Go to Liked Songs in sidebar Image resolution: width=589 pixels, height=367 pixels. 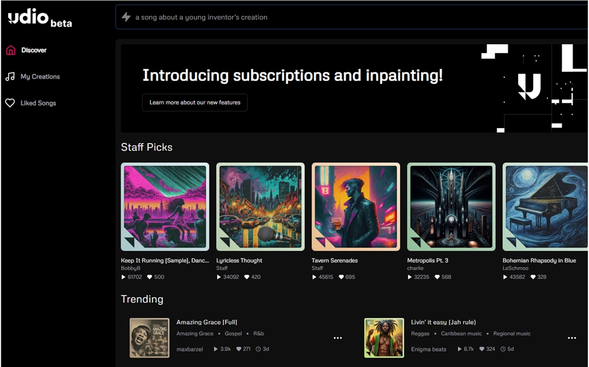[x=31, y=103]
